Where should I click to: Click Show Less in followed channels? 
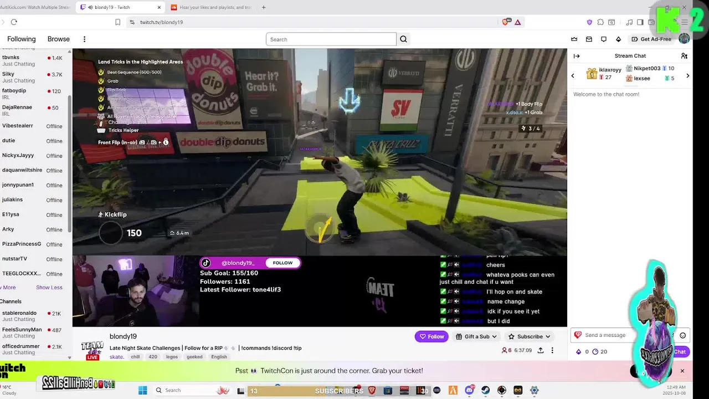pyautogui.click(x=49, y=288)
